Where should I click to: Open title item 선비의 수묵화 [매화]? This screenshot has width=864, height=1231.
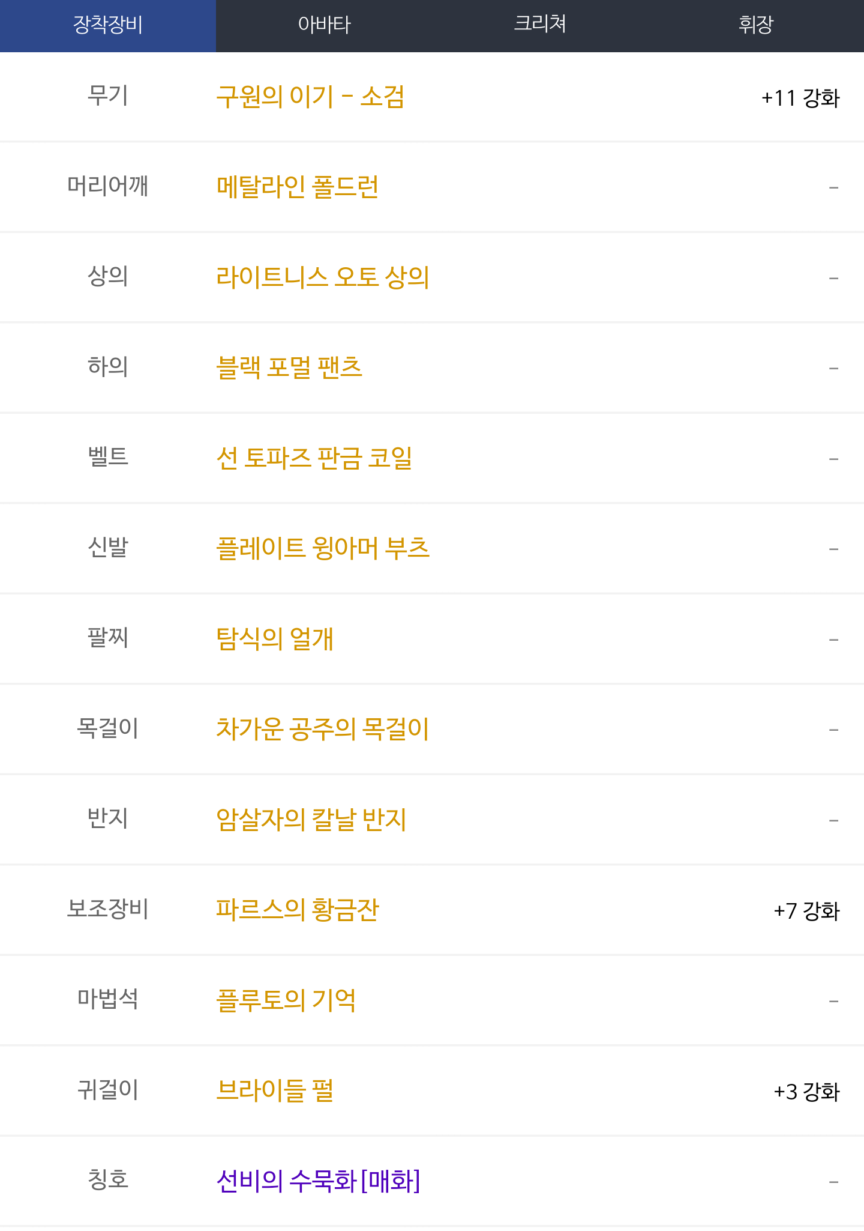(x=318, y=1181)
